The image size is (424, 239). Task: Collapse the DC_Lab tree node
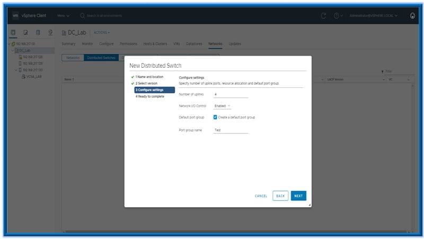[12, 51]
